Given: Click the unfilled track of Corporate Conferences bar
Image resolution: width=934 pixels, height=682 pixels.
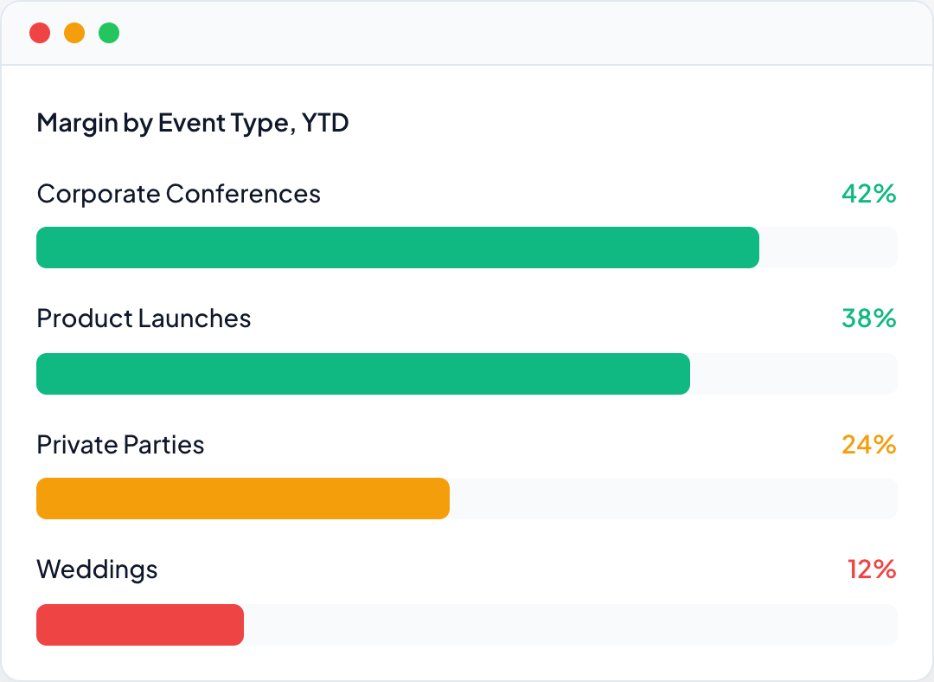Looking at the screenshot, I should (x=828, y=248).
